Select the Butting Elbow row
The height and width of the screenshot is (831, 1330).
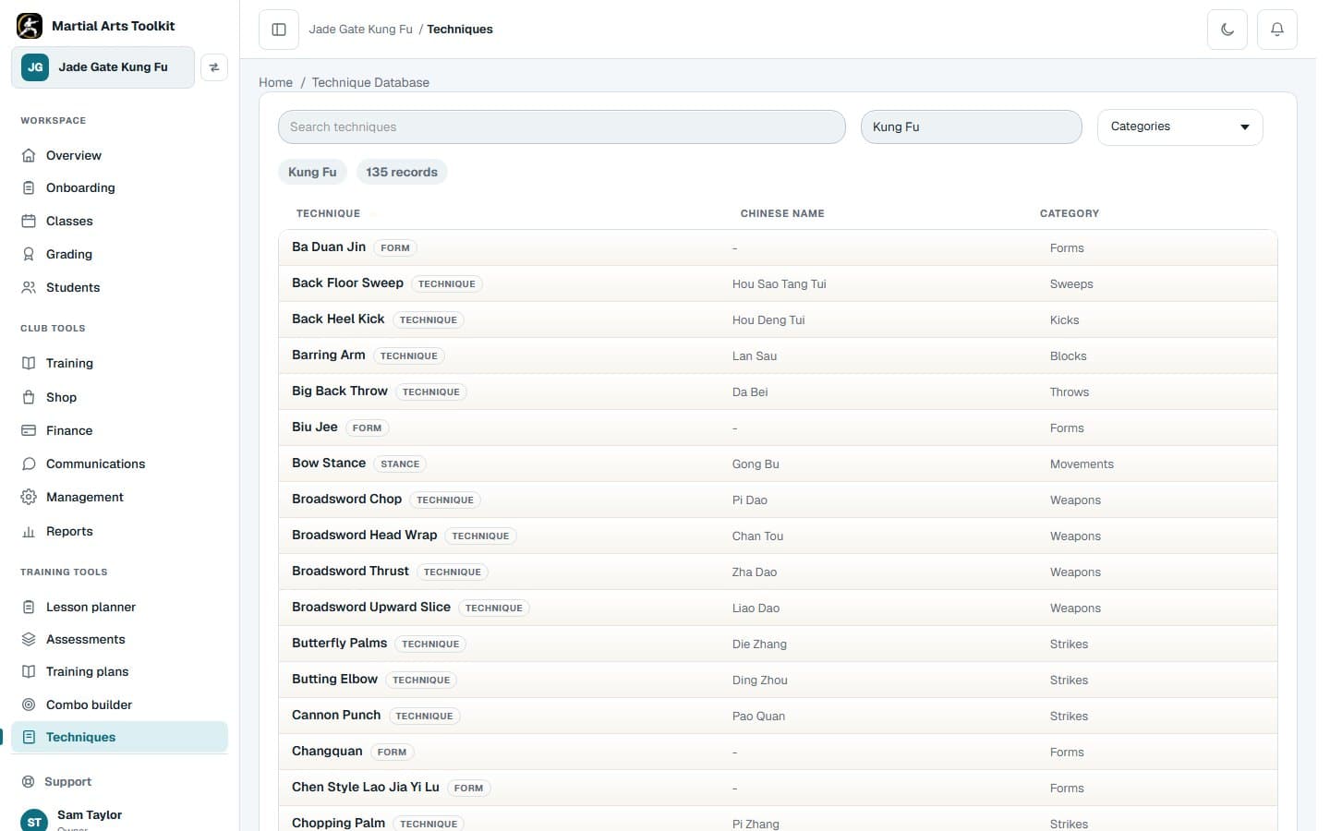click(778, 680)
